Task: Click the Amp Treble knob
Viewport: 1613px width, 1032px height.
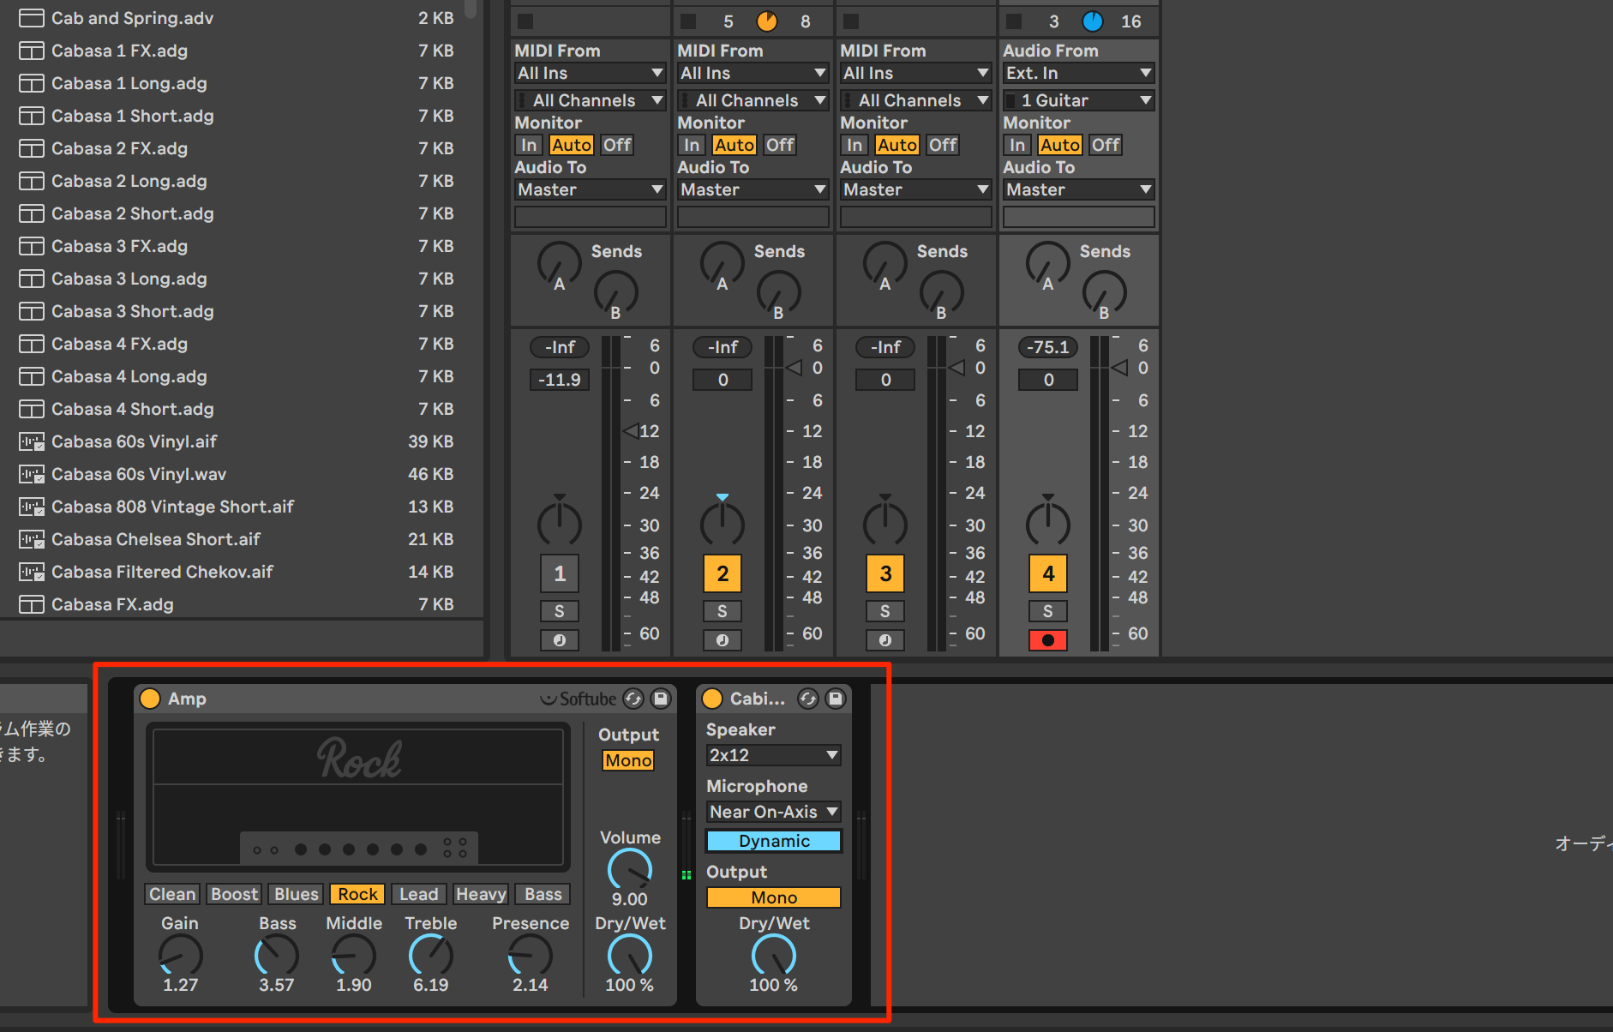Action: click(x=431, y=955)
